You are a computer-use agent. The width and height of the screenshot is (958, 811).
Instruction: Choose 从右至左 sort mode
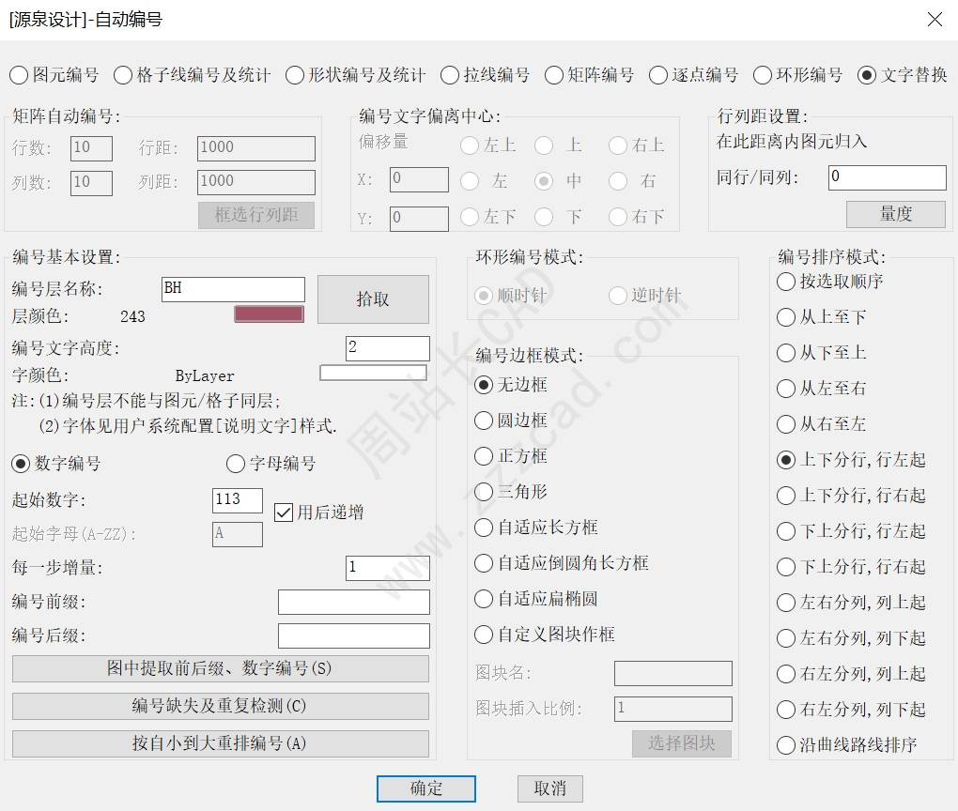[821, 424]
